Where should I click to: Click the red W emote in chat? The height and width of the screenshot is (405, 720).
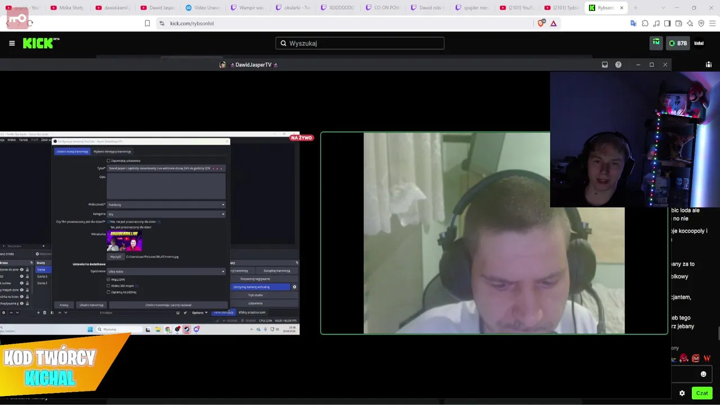click(707, 358)
